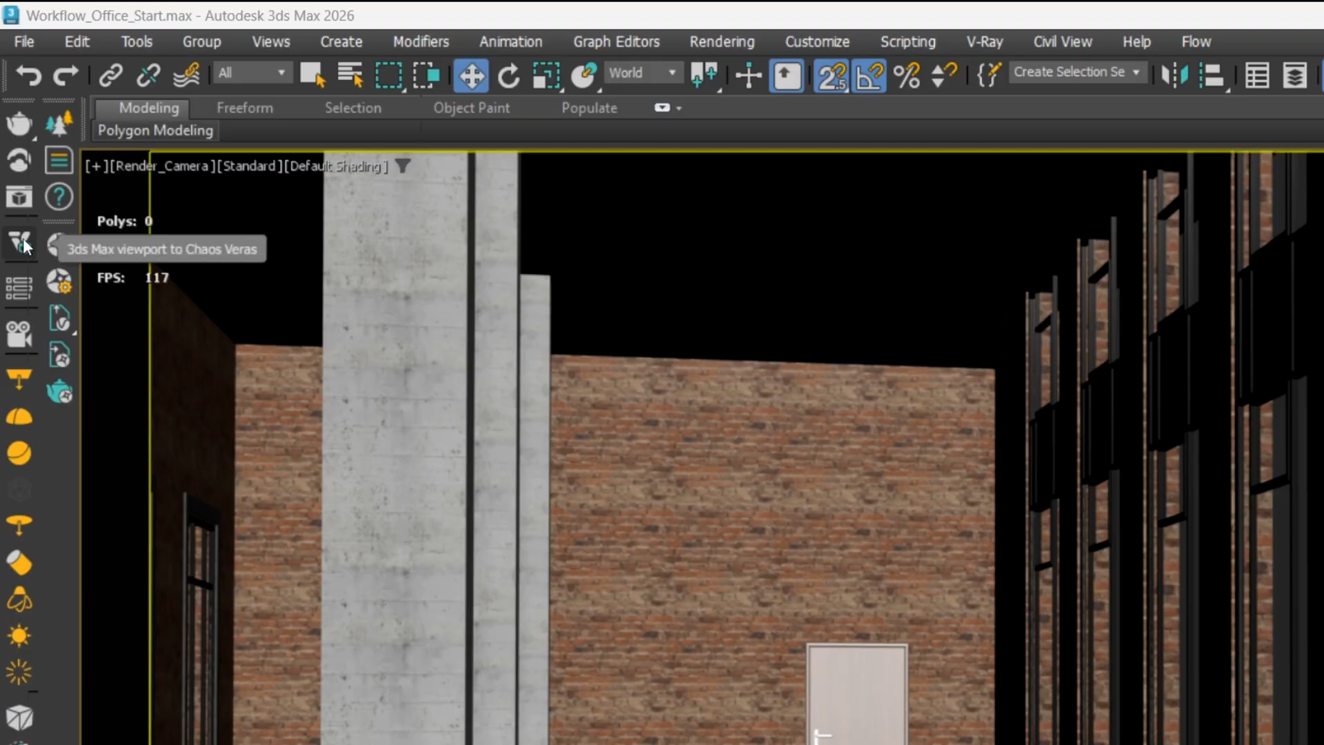Screen dimensions: 1324x745
Task: Click the Undo arrow in main toolbar
Action: point(28,74)
